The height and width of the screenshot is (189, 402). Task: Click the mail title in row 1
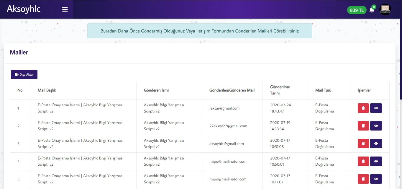[x=81, y=108]
